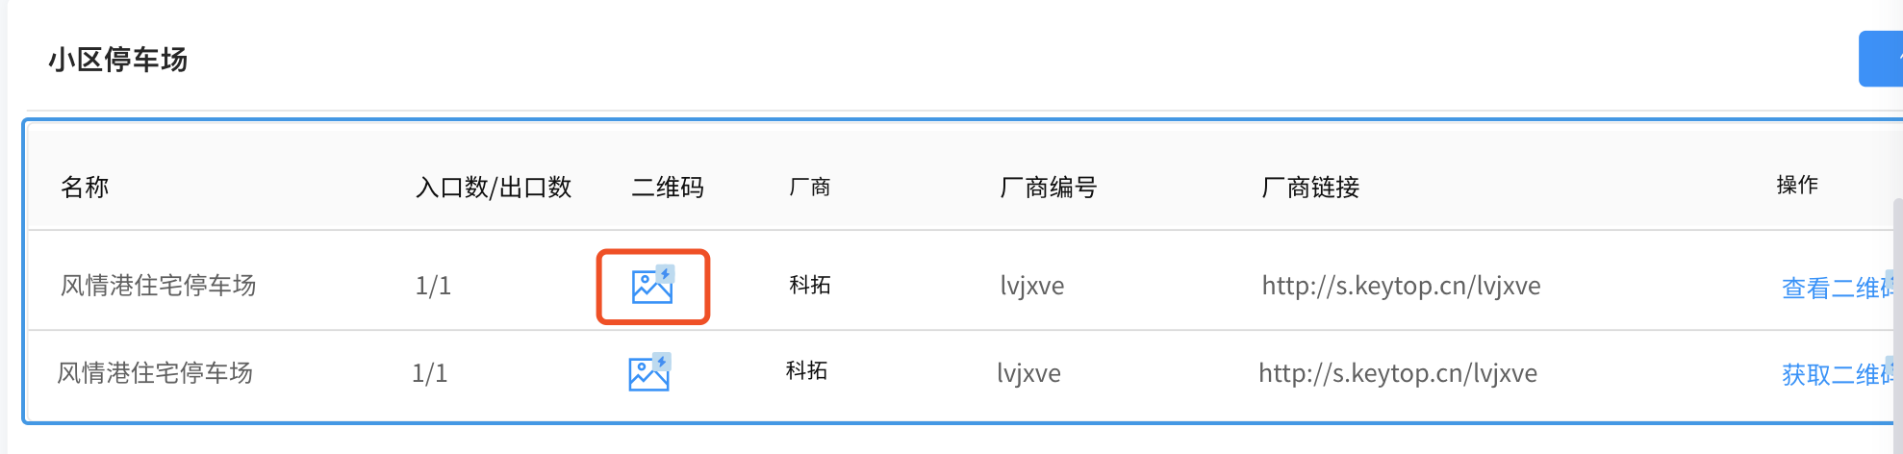Click vendor code lvjxve in second row

click(1028, 373)
